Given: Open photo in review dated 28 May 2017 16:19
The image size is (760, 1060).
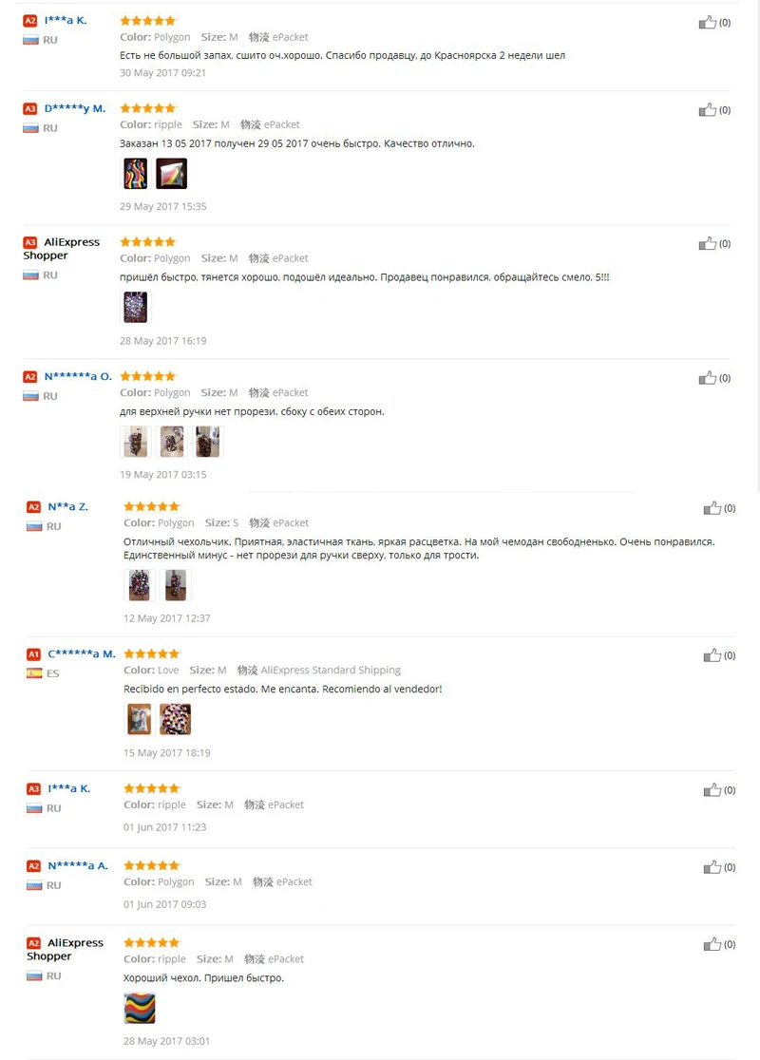Looking at the screenshot, I should point(135,307).
